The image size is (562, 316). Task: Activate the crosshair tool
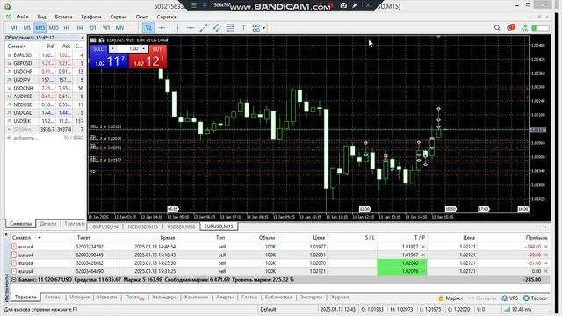click(162, 27)
